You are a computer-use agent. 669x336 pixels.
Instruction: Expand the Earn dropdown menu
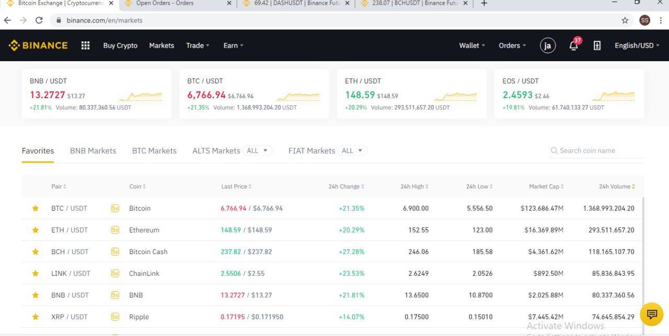tap(234, 45)
